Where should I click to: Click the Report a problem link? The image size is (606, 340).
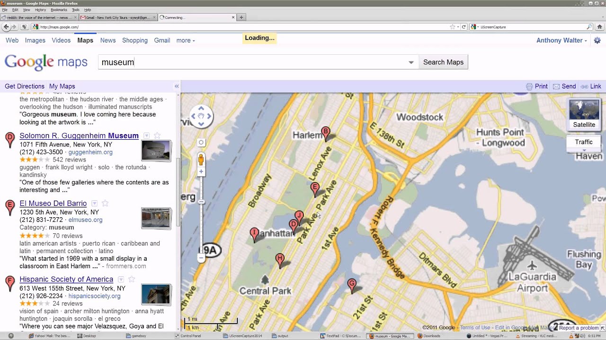[579, 328]
